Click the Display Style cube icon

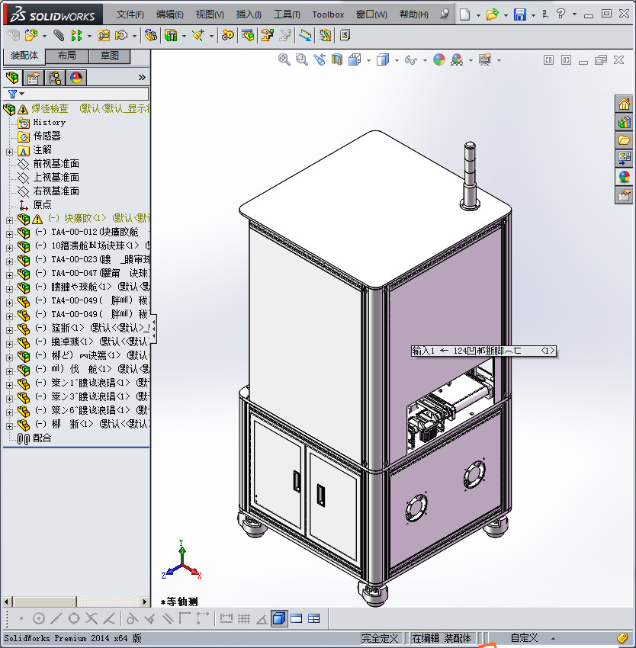383,60
